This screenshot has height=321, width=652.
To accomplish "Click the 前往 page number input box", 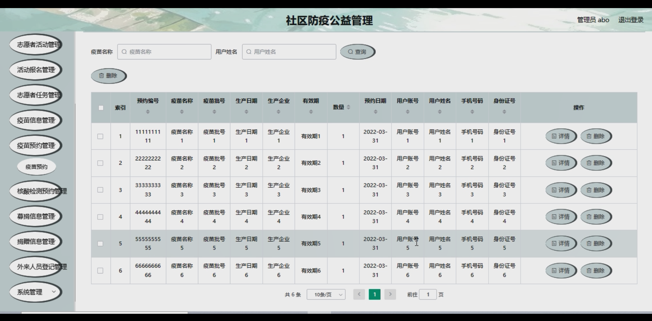I will [427, 294].
